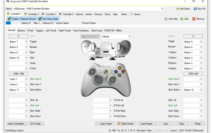Open left Bumper Button 5 dropdown

point(26,47)
